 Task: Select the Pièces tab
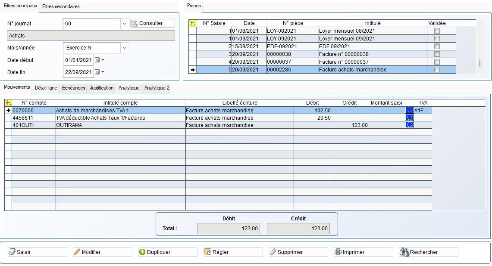click(194, 6)
